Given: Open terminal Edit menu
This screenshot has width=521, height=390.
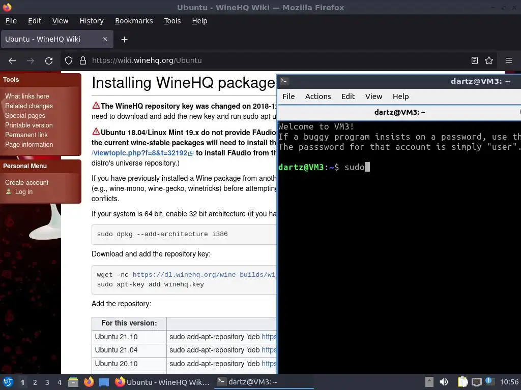Looking at the screenshot, I should (348, 96).
